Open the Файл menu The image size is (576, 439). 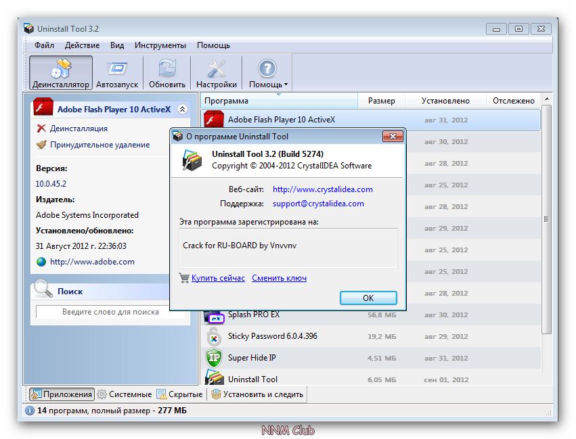coord(44,45)
